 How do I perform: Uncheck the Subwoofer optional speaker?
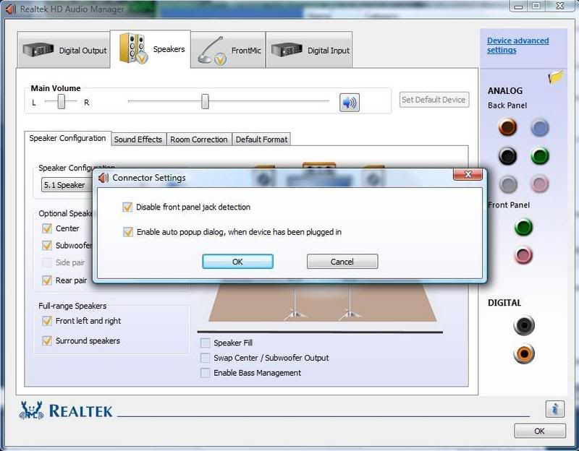pyautogui.click(x=47, y=245)
